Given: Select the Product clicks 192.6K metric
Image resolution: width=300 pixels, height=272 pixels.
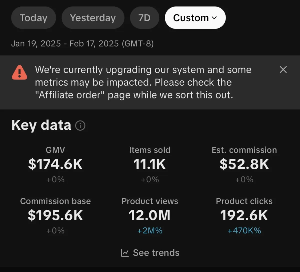Looking at the screenshot, I should tap(244, 215).
